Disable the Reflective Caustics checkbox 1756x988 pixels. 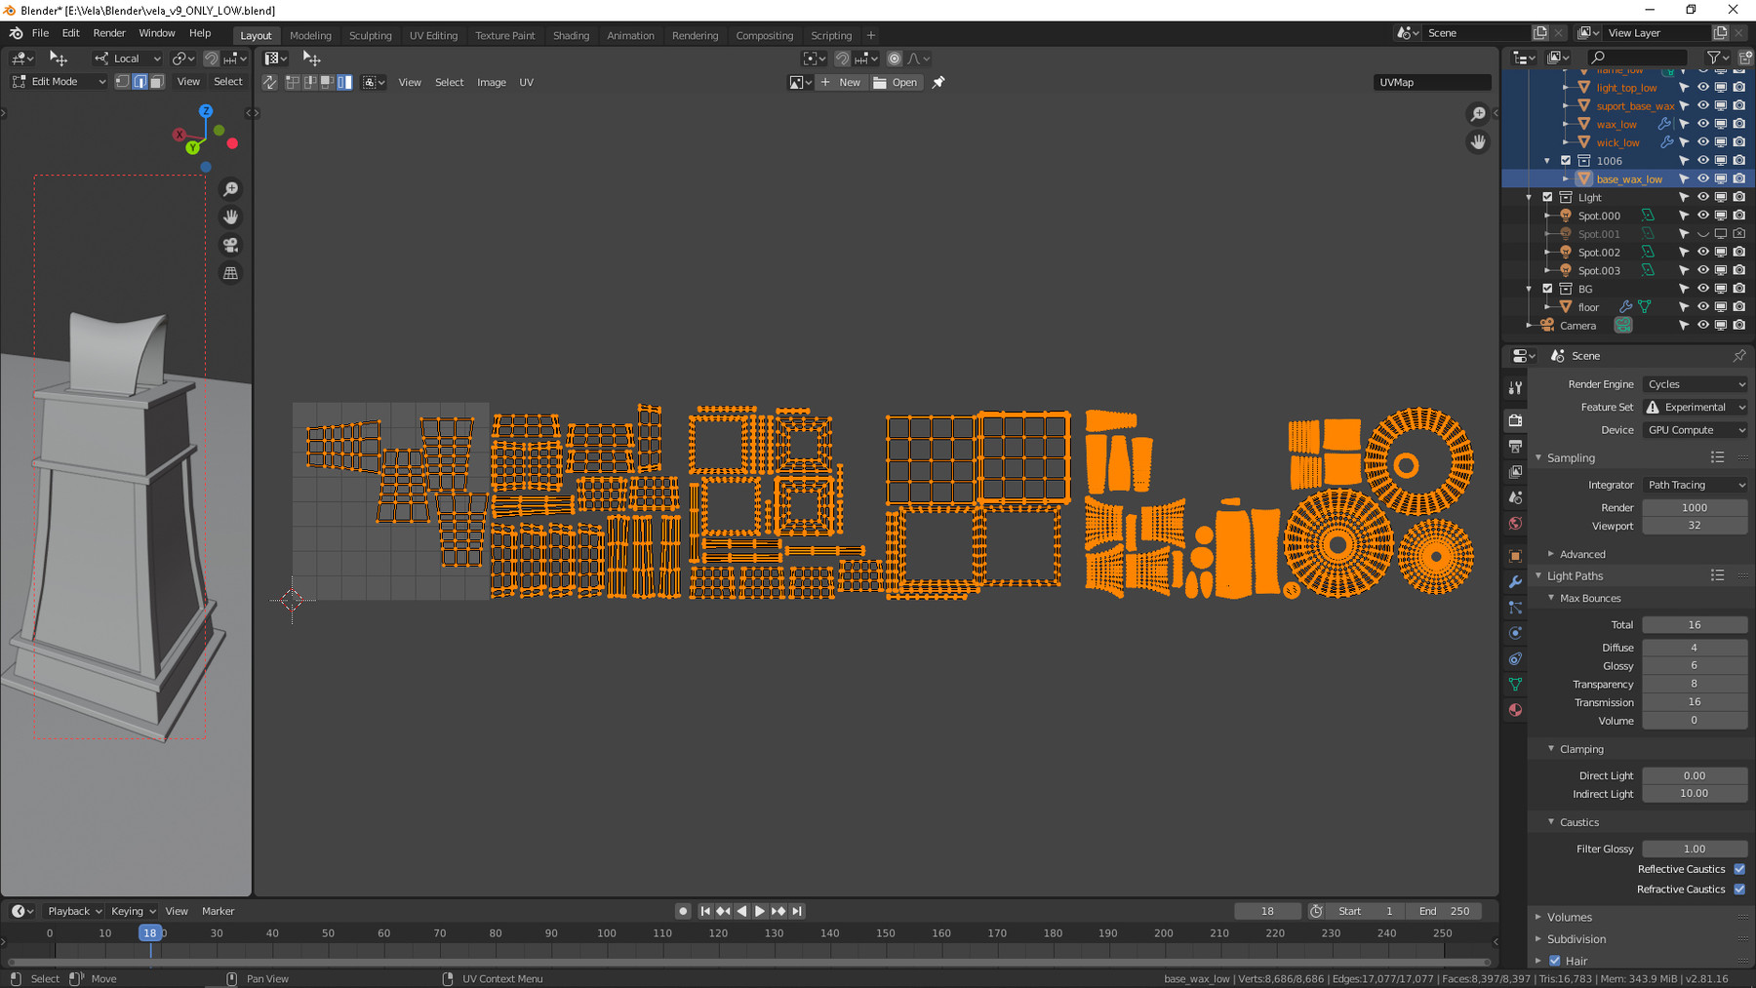(x=1739, y=869)
